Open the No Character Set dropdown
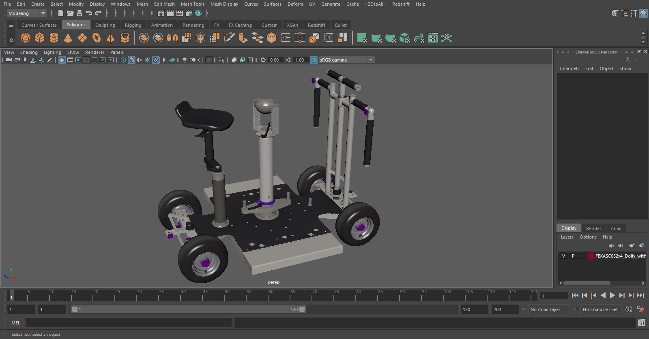Image resolution: width=649 pixels, height=339 pixels. pyautogui.click(x=600, y=309)
